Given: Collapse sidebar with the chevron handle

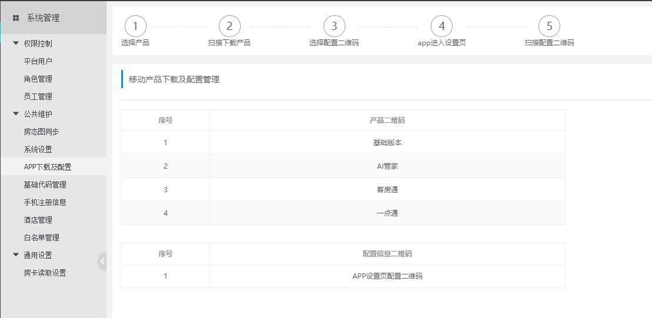Looking at the screenshot, I should pyautogui.click(x=102, y=262).
